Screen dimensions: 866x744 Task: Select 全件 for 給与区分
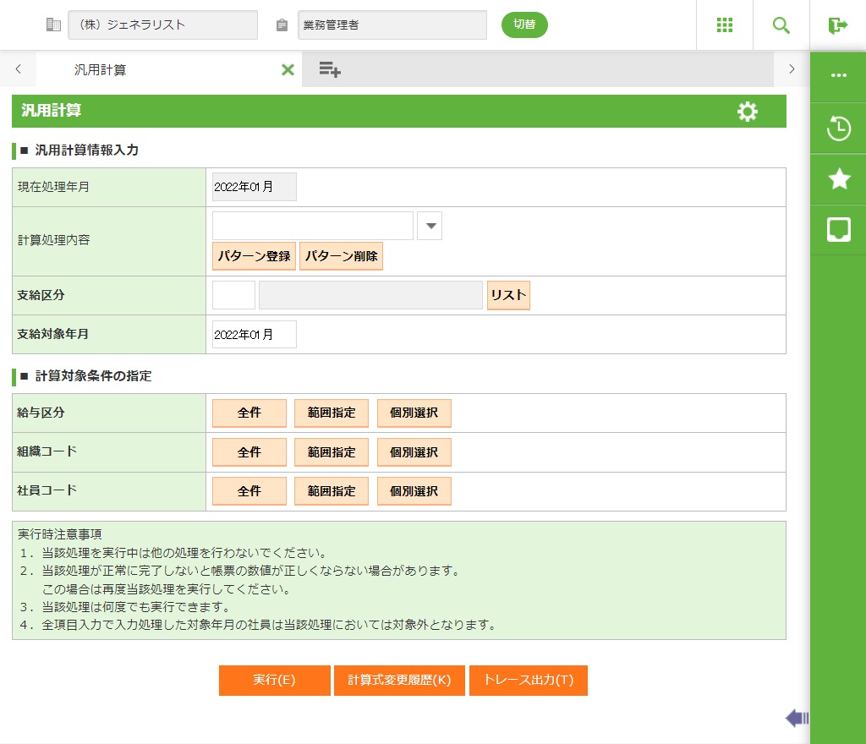249,413
